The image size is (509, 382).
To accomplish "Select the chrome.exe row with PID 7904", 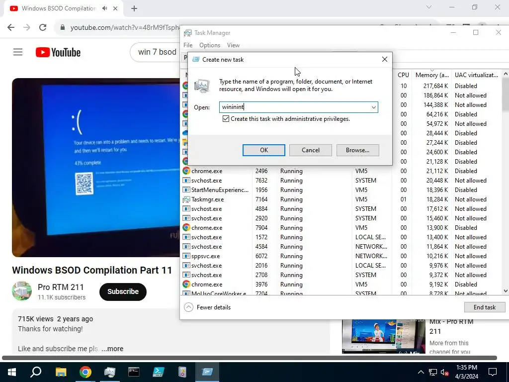I will 341,228.
